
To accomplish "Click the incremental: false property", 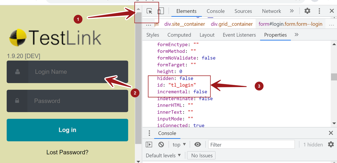I will [182, 92].
